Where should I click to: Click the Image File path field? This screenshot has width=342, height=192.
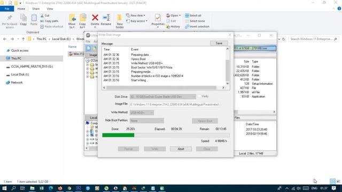(175, 105)
